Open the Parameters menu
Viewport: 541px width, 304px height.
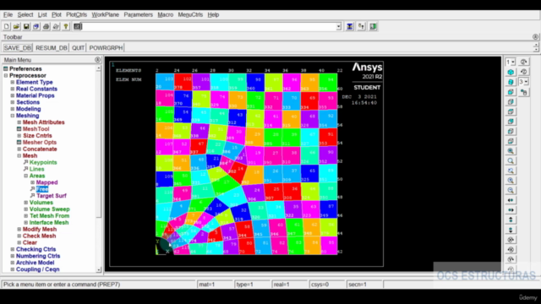point(138,15)
